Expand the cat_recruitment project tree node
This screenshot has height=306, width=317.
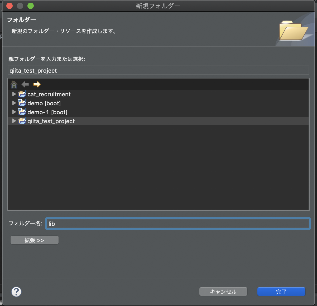pyautogui.click(x=13, y=94)
